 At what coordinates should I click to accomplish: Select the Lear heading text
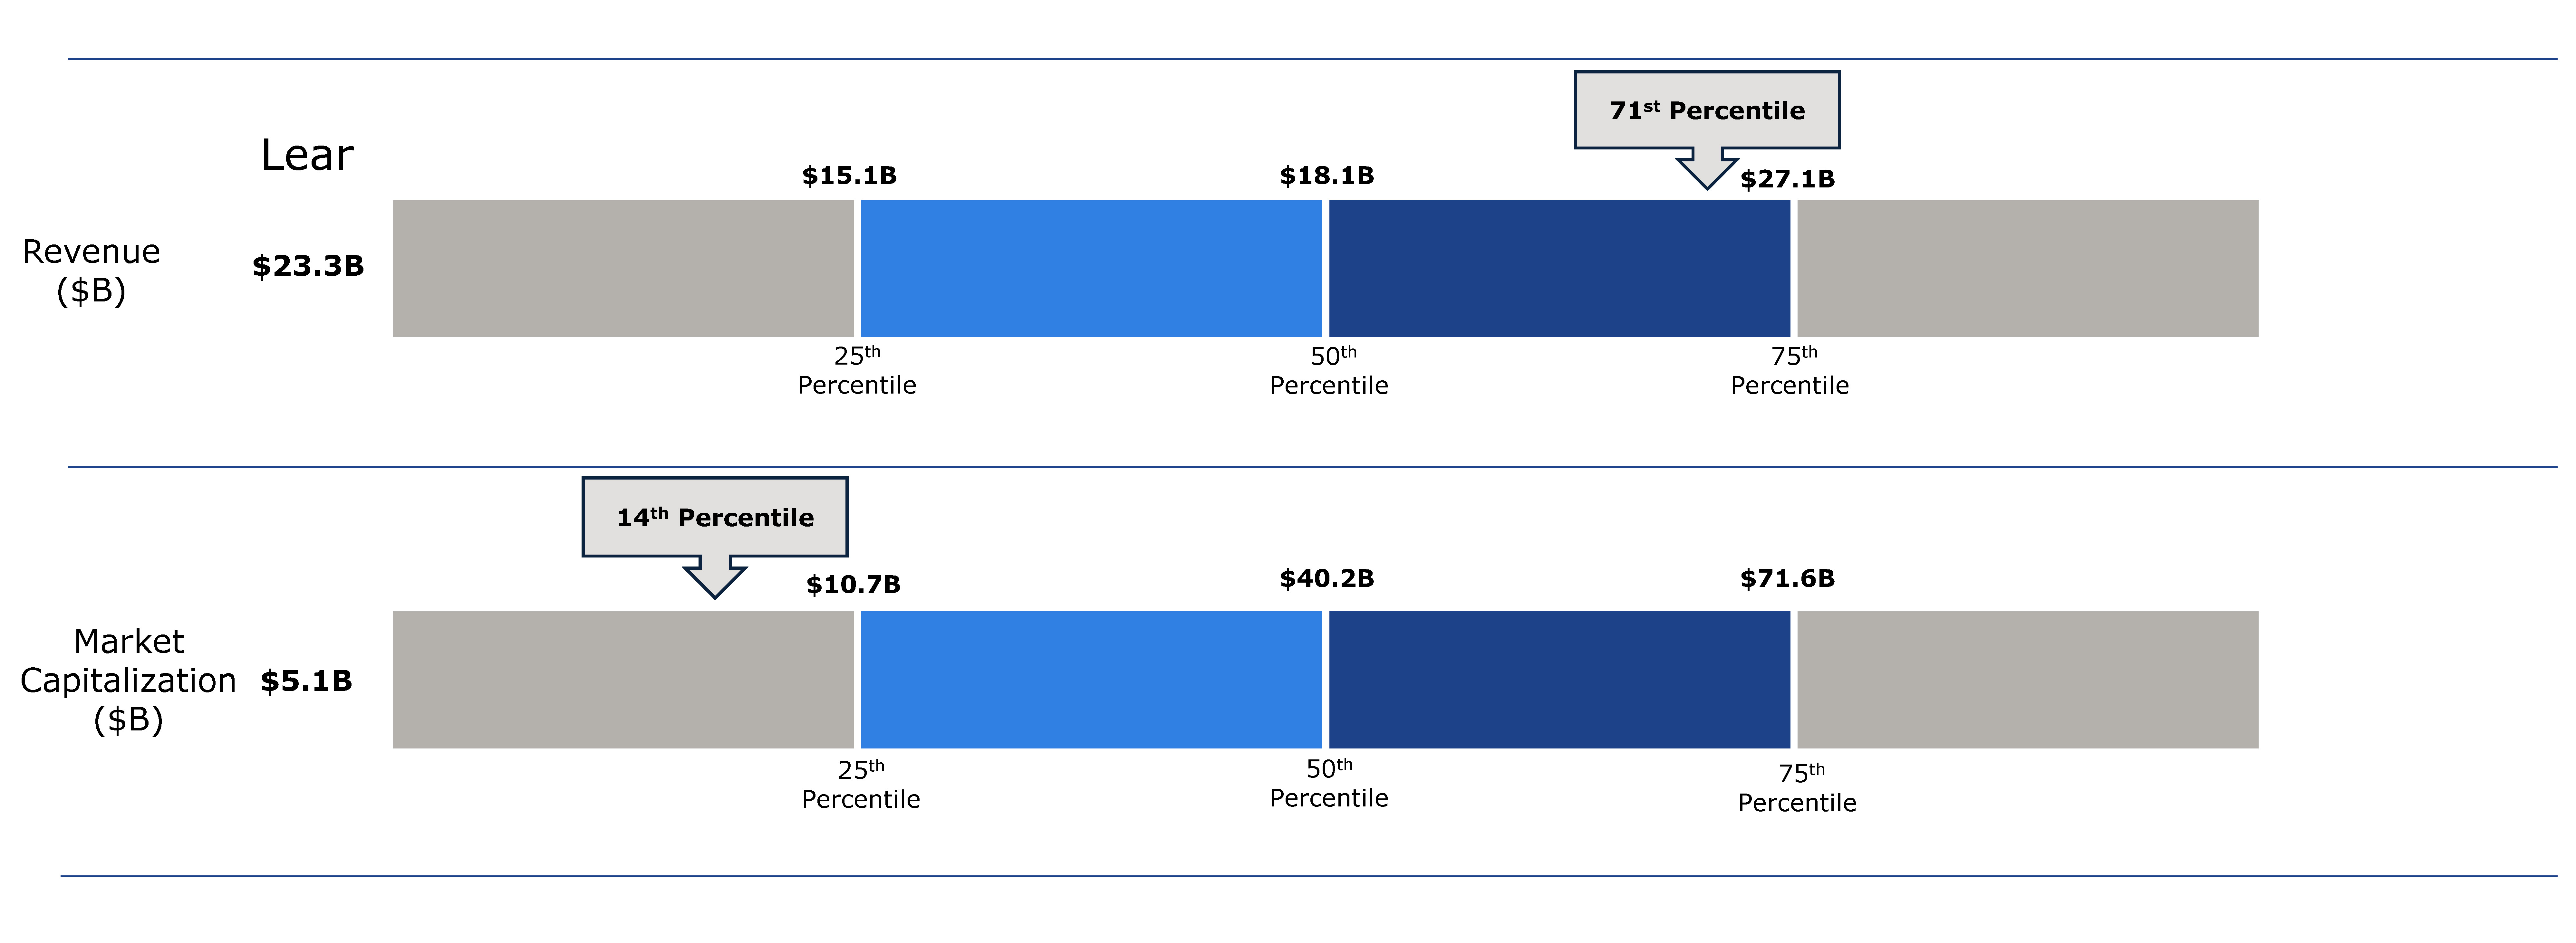(x=307, y=155)
